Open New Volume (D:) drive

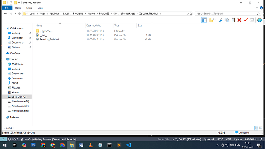tap(20, 102)
